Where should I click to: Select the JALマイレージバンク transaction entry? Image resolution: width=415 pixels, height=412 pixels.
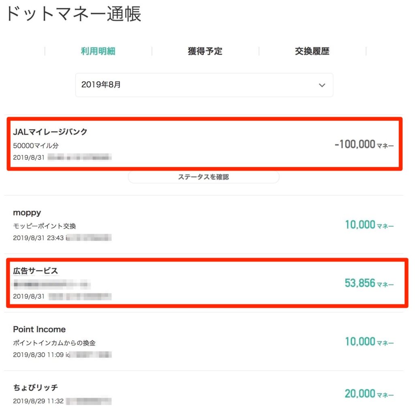coord(204,144)
